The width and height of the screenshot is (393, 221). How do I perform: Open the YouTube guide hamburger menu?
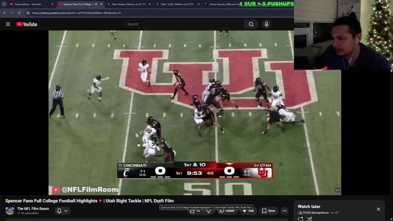click(8, 24)
